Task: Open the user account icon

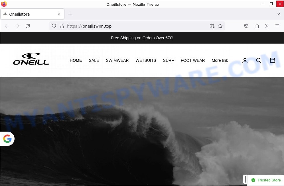Action: coord(245,60)
